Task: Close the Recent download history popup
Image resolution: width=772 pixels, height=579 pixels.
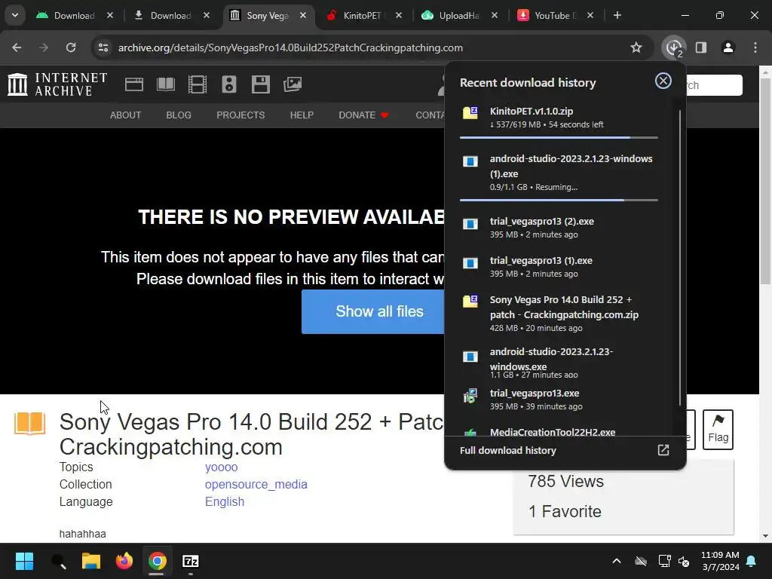Action: click(663, 81)
